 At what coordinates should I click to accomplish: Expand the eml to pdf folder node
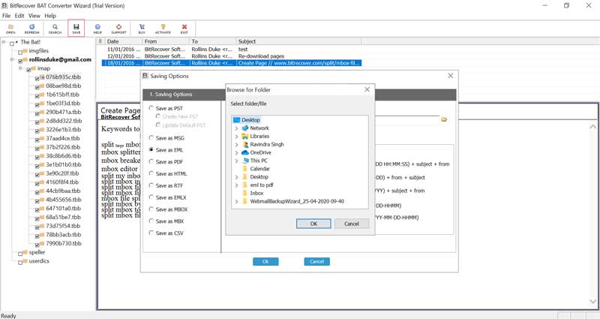click(x=236, y=185)
